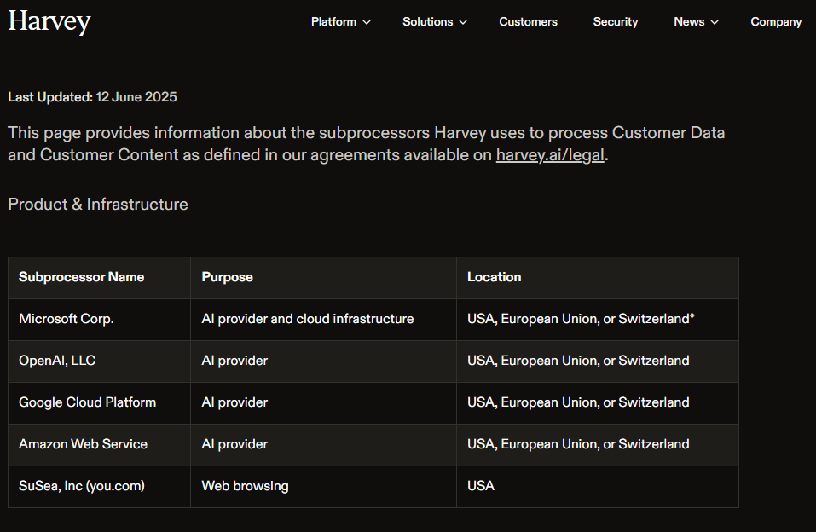Click the Web browsing purpose cell

(x=324, y=486)
